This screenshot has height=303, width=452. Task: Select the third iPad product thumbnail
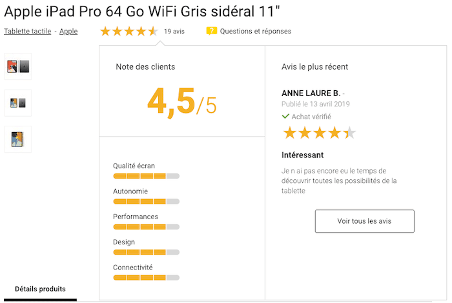(18, 139)
